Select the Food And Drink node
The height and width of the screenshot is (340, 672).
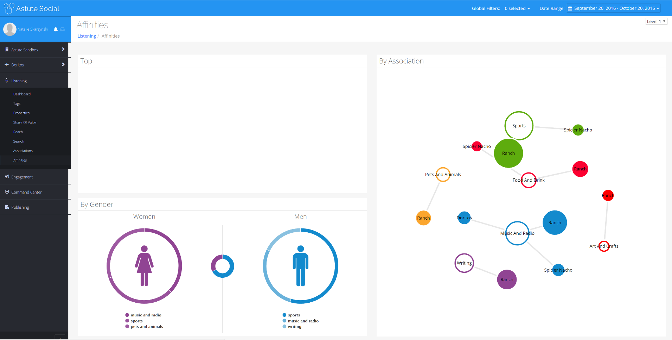tap(529, 180)
